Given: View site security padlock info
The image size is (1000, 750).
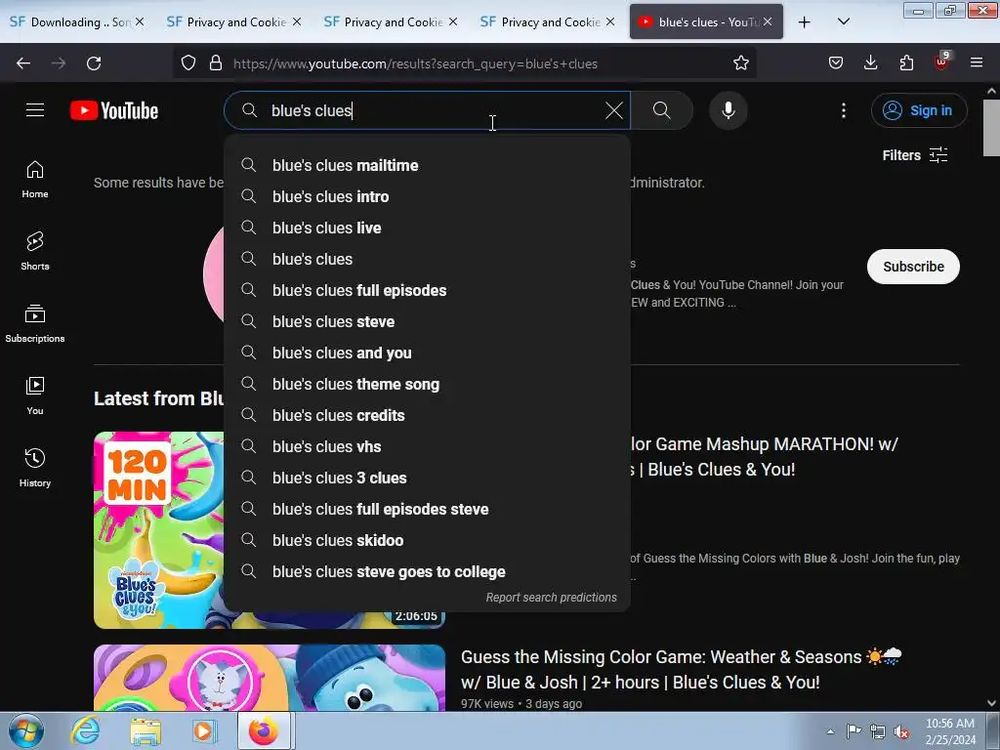Looking at the screenshot, I should click(216, 63).
